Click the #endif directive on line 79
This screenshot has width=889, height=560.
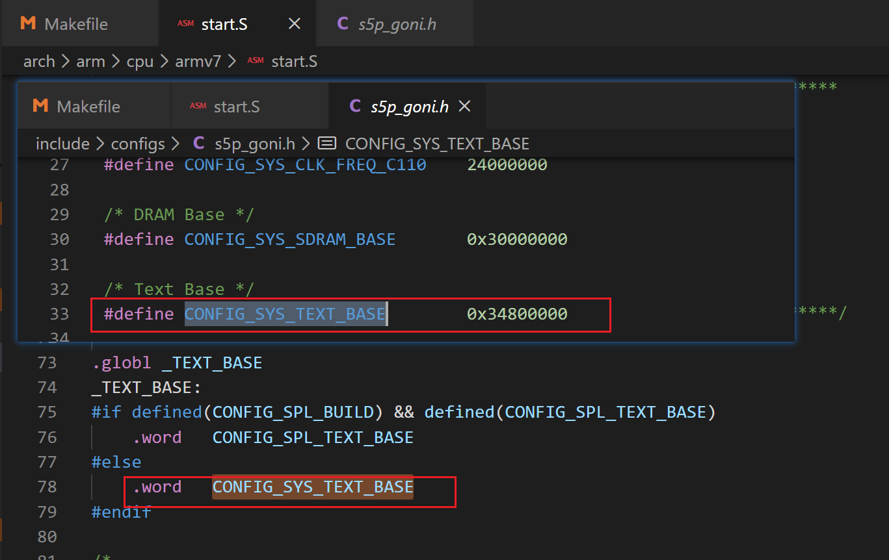122,512
